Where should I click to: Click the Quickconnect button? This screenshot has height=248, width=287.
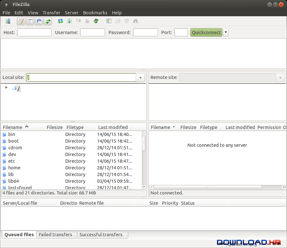[x=206, y=32]
